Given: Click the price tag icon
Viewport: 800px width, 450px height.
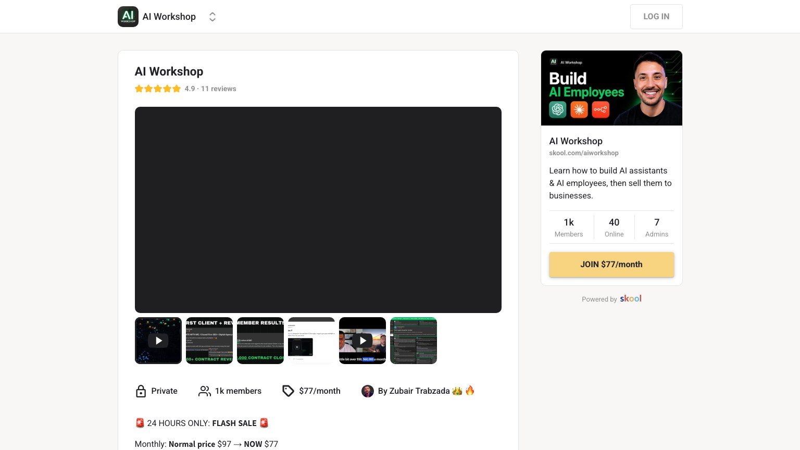Looking at the screenshot, I should click(288, 391).
